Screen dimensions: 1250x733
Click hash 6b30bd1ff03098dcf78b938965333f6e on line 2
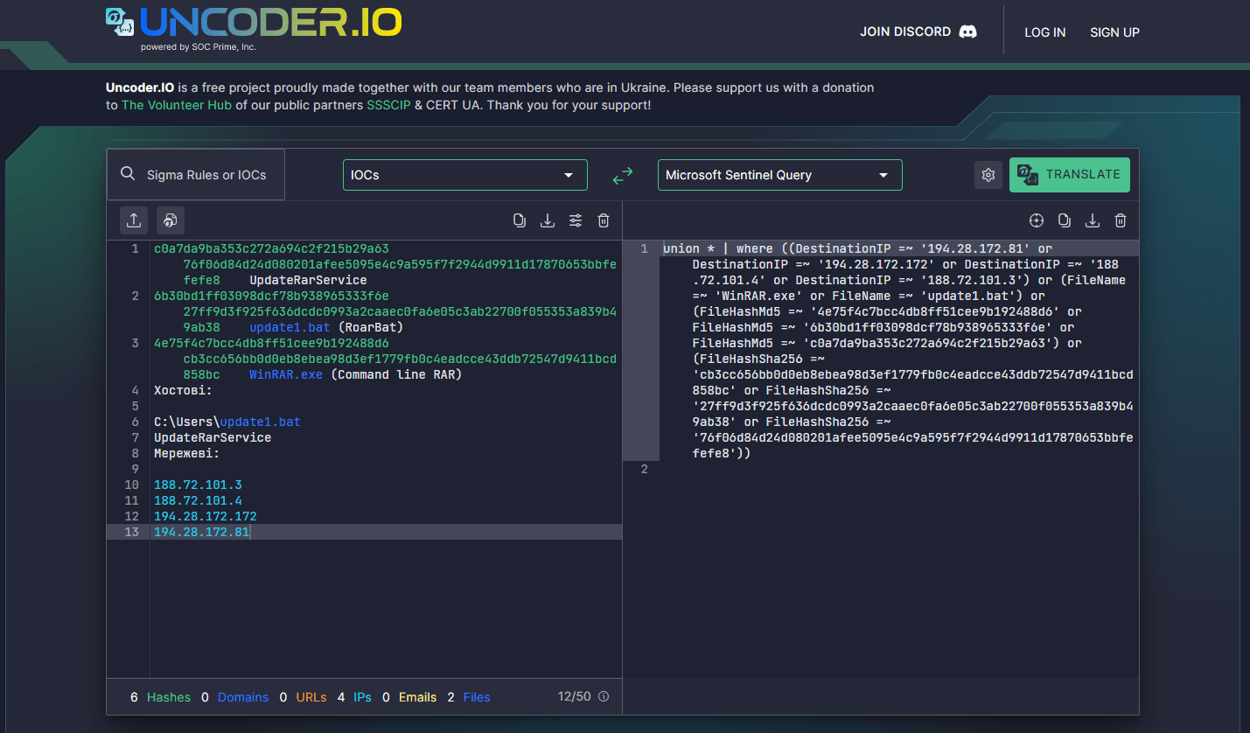pyautogui.click(x=271, y=296)
